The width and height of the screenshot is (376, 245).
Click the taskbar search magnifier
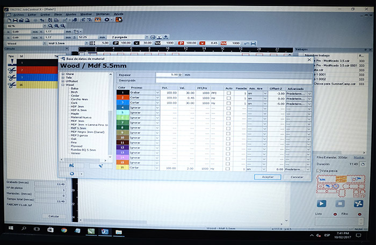click(24, 228)
